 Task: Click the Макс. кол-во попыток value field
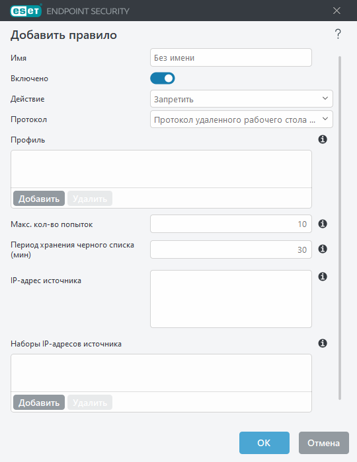tap(231, 224)
